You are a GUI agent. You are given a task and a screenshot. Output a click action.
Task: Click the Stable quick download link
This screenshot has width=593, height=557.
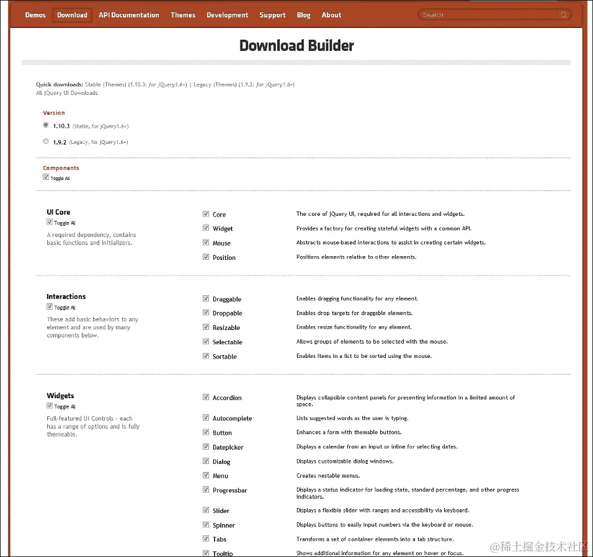click(x=93, y=84)
